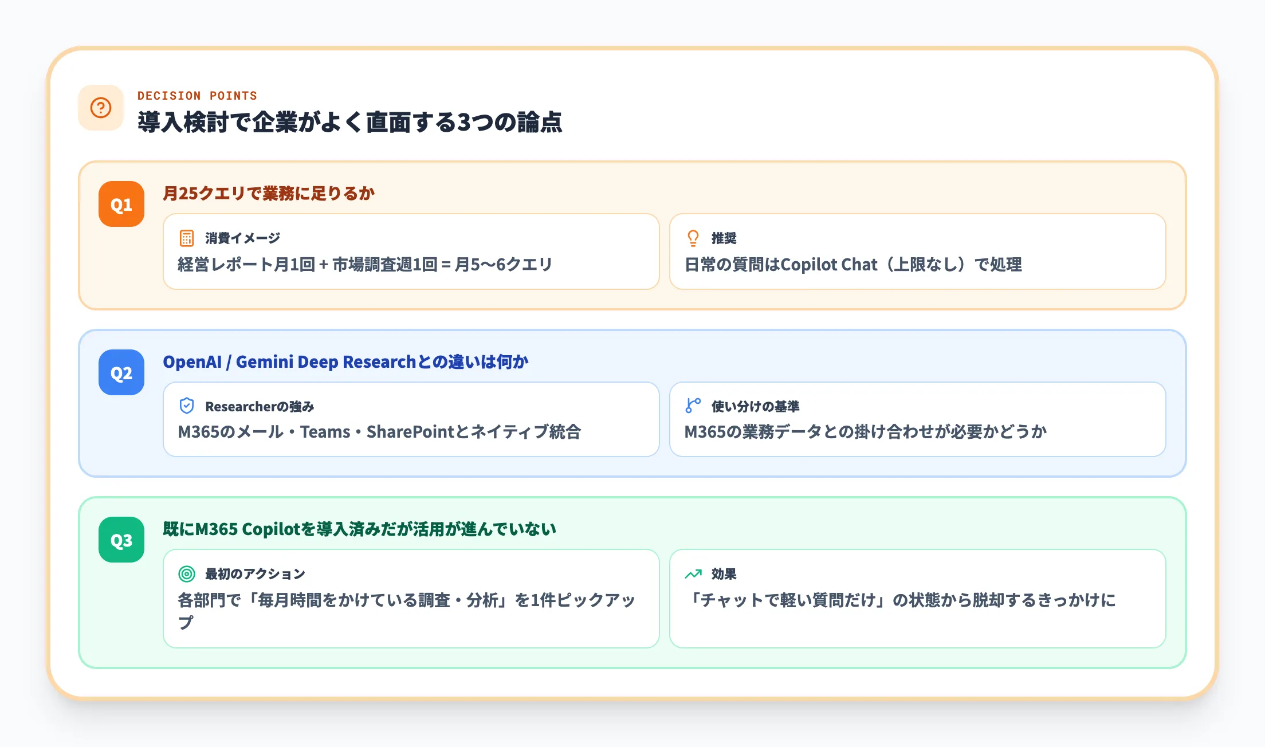Click the orange Q1 badge
This screenshot has width=1265, height=747.
coord(121,204)
